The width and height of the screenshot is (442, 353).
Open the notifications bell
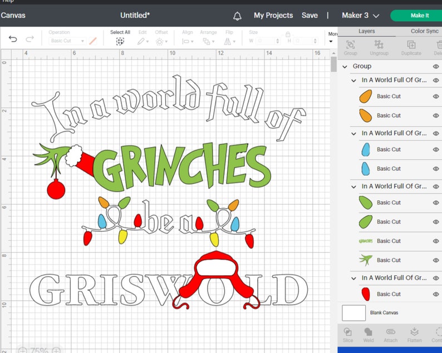click(x=237, y=16)
